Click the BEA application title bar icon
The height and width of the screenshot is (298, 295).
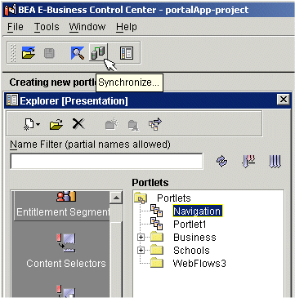(x=11, y=10)
